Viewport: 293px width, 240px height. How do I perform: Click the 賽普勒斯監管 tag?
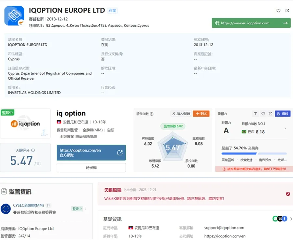(x=67, y=130)
